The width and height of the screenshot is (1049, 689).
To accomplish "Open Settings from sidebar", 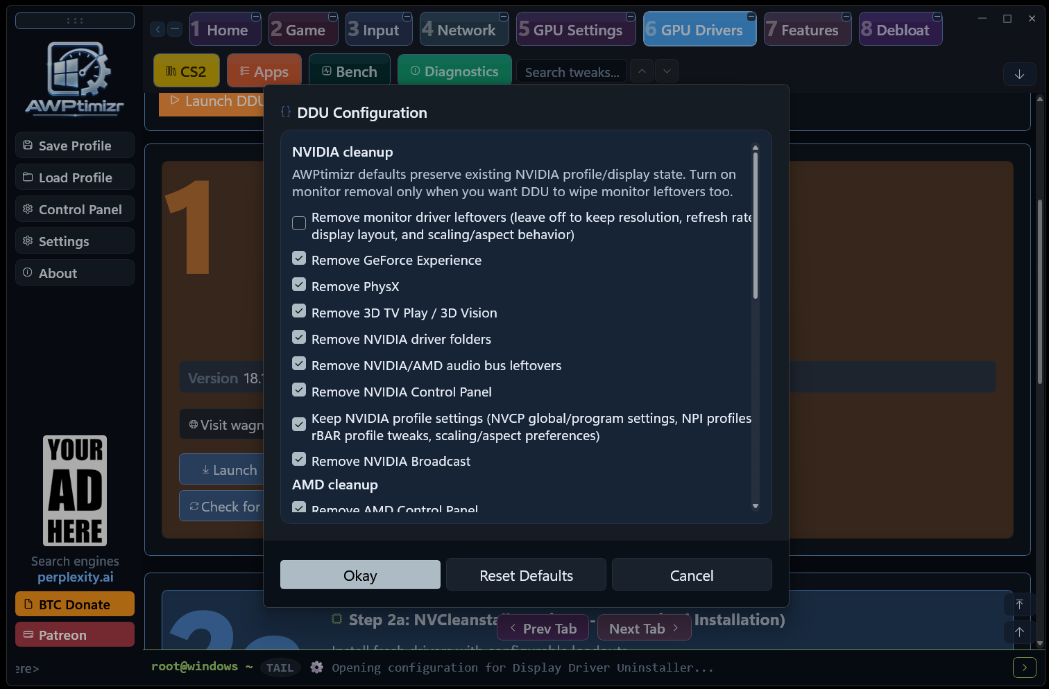I will (75, 241).
